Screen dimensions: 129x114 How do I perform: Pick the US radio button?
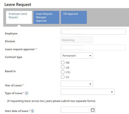(63, 77)
